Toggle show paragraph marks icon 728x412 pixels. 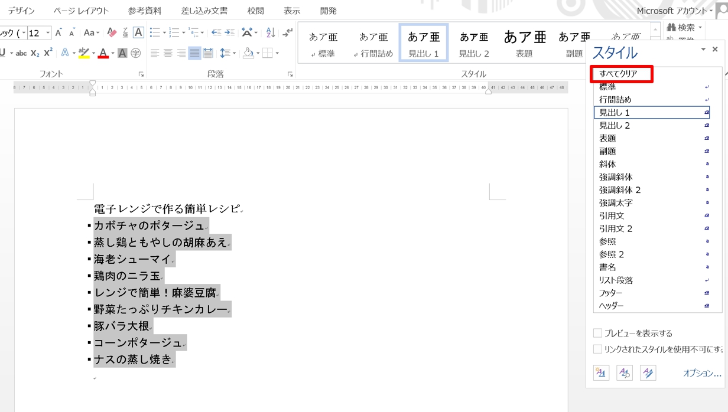tap(288, 33)
